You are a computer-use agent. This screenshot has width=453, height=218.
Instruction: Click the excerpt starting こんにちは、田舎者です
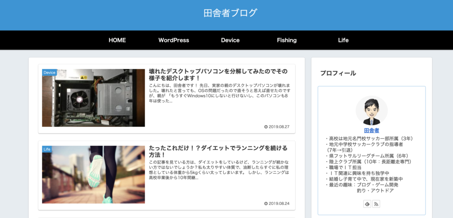[219, 93]
